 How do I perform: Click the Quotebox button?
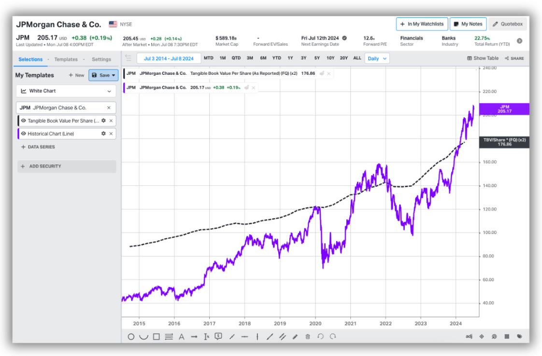click(507, 24)
